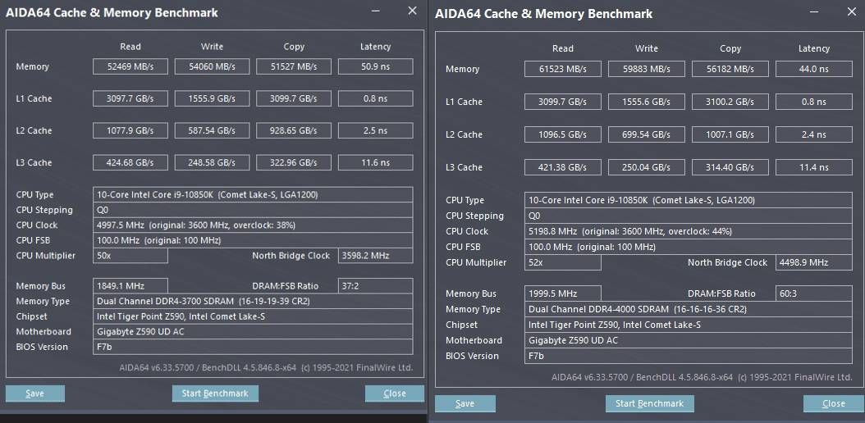Image resolution: width=865 pixels, height=423 pixels.
Task: Click Start Benchmark in right window
Action: [x=650, y=403]
